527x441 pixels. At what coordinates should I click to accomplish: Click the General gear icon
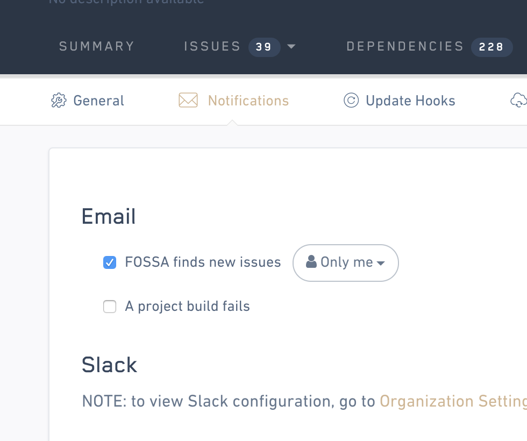point(58,101)
